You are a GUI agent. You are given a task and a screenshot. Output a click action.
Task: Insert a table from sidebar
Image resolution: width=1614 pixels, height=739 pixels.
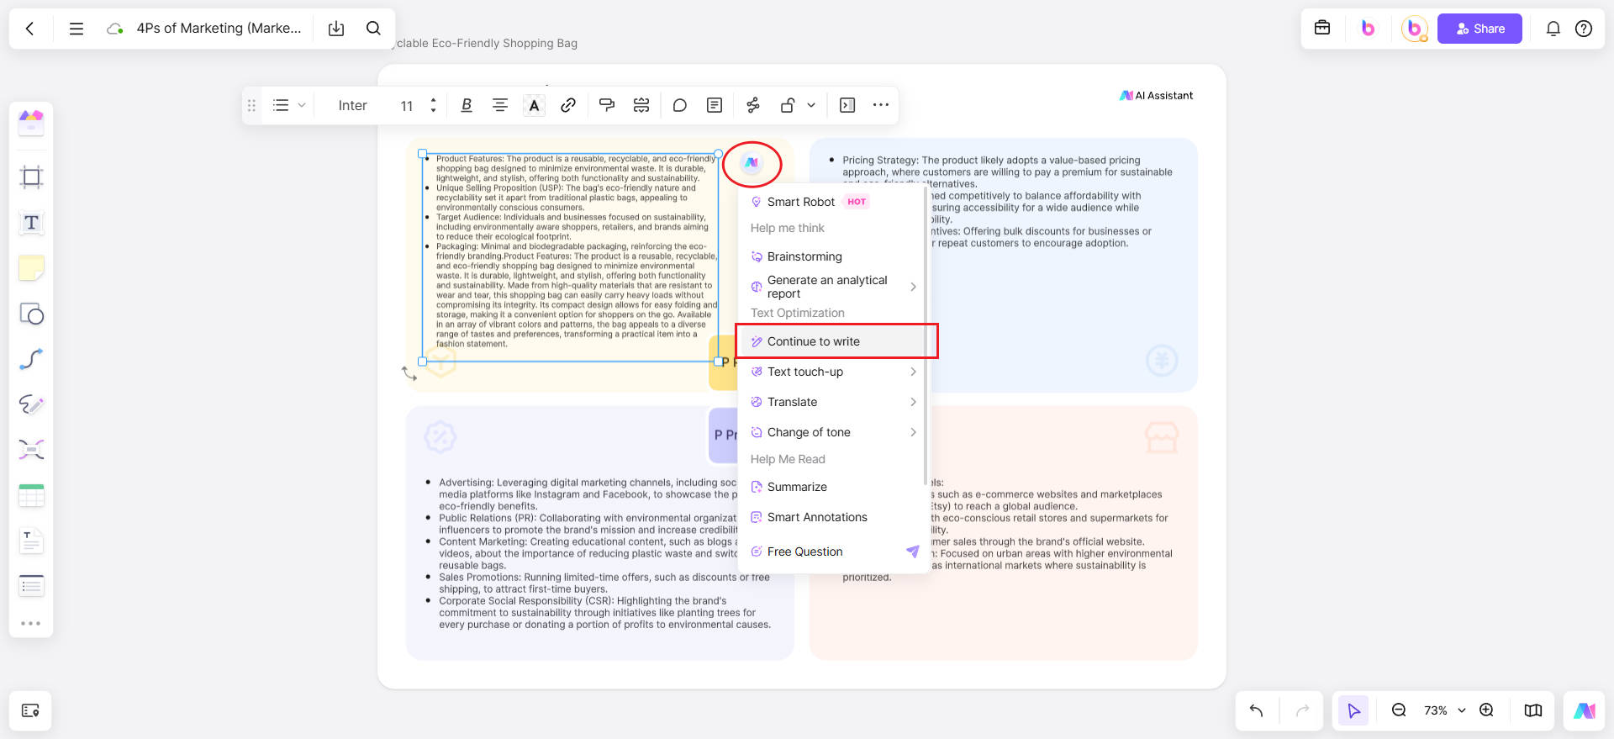(x=31, y=495)
